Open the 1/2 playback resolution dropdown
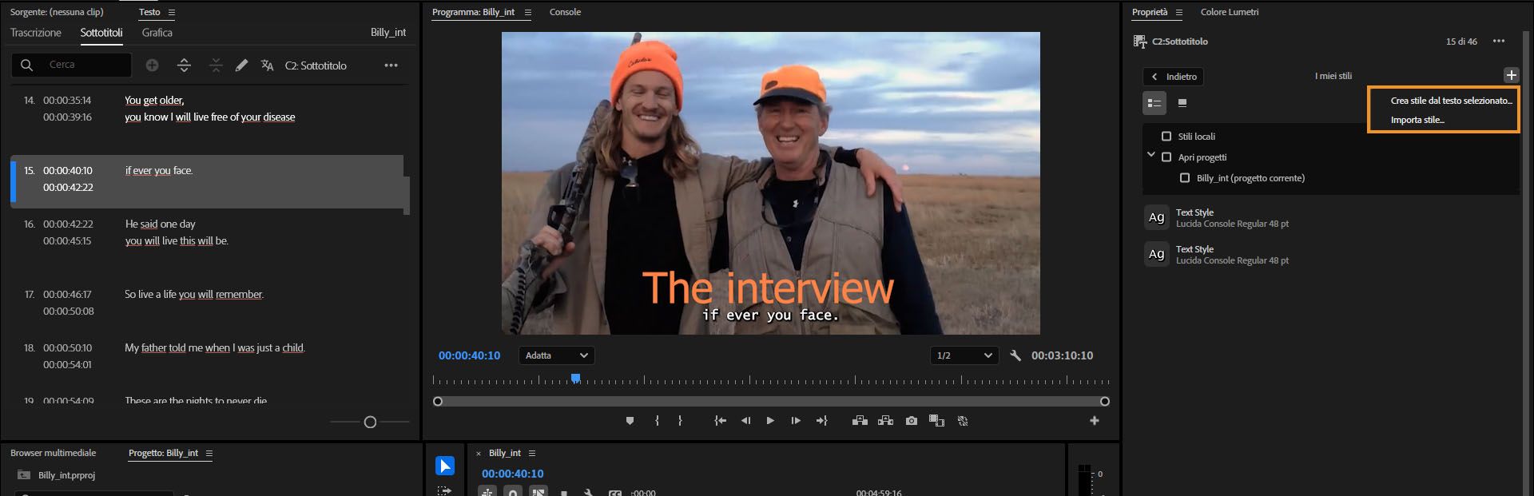Viewport: 1534px width, 496px height. (x=964, y=355)
